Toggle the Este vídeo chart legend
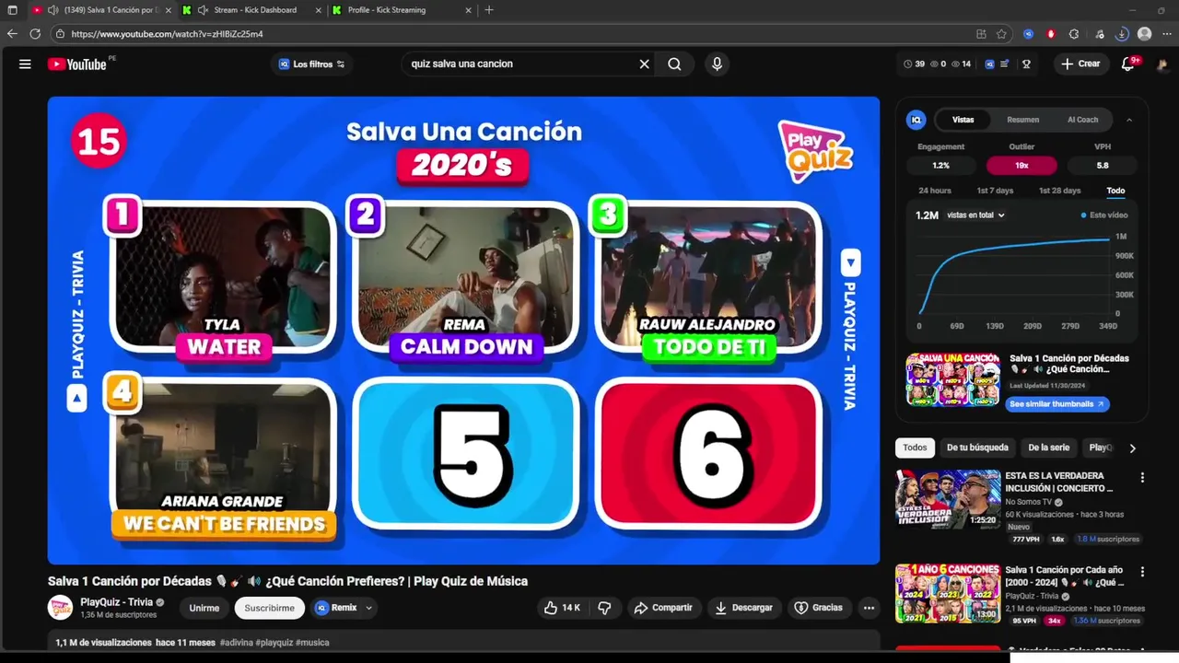 coord(1104,215)
